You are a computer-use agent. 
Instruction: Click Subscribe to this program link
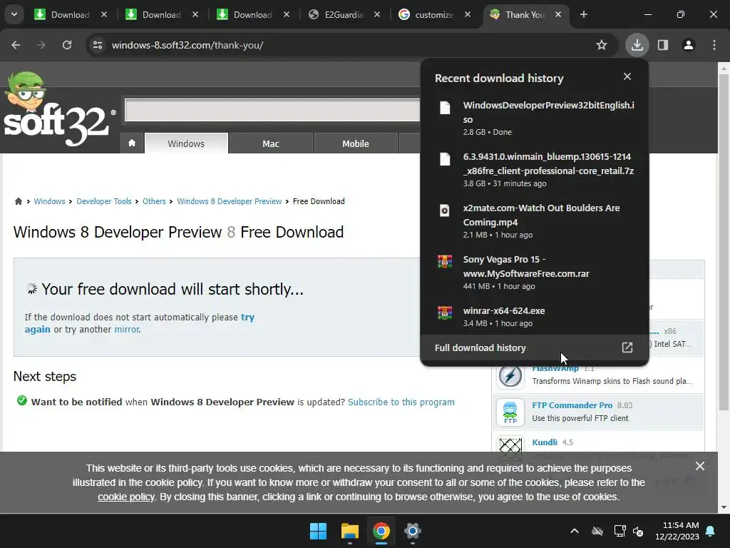pyautogui.click(x=401, y=402)
